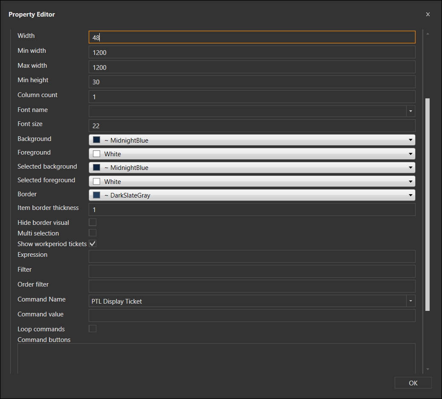
Task: Click the Font size field with 22
Action: (252, 126)
